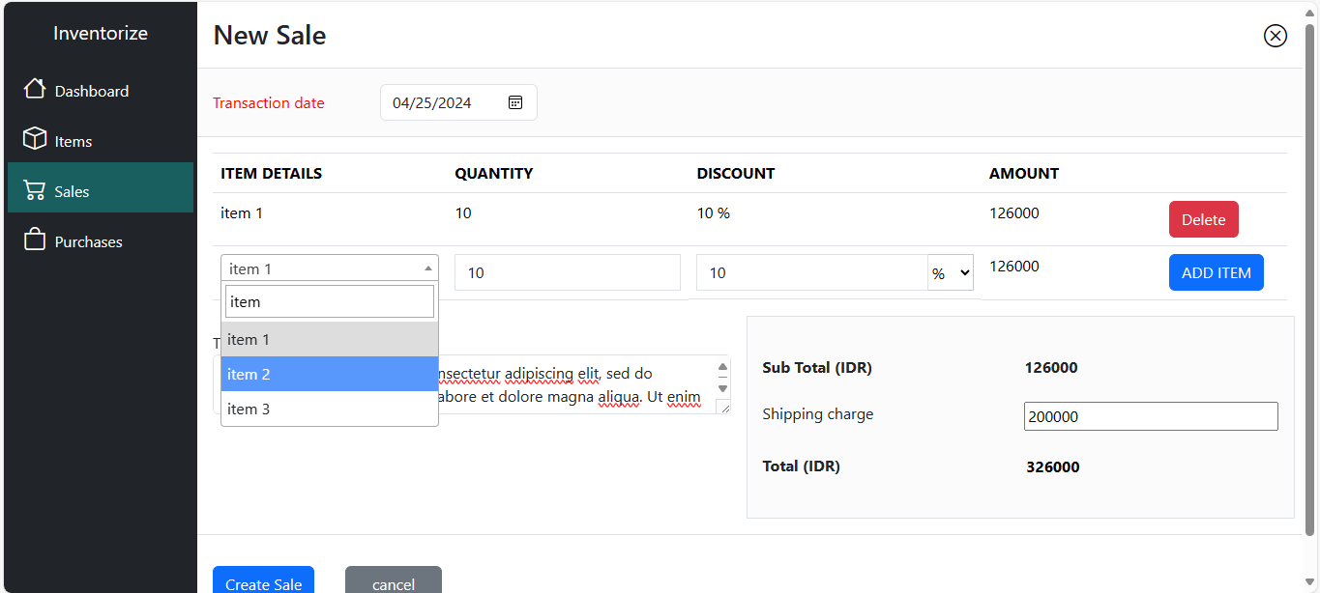Choose item 3 in the dropdown list
Image resolution: width=1320 pixels, height=593 pixels.
pos(330,409)
